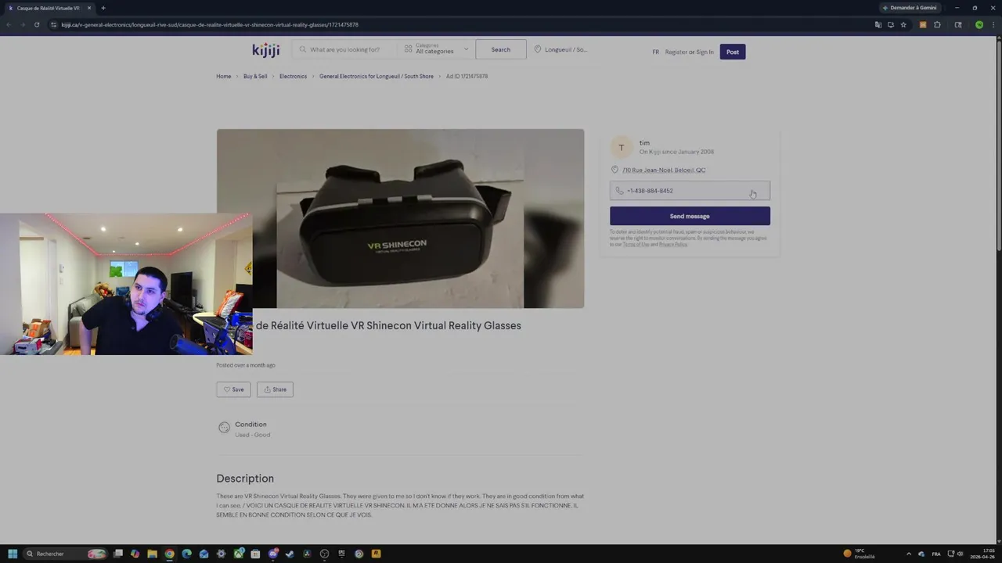The width and height of the screenshot is (1002, 563).
Task: Open Chrome's three-dot menu
Action: click(993, 24)
